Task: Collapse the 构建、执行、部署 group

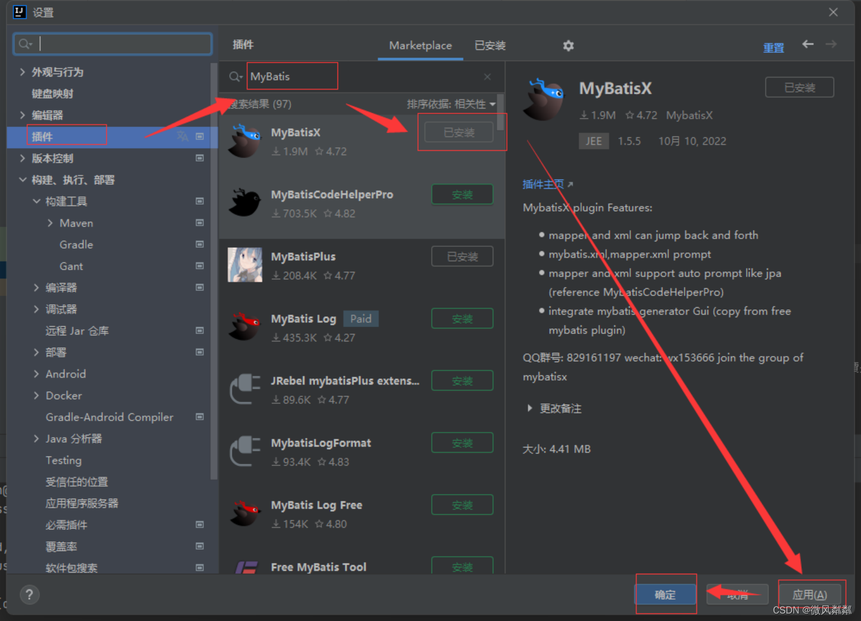Action: tap(22, 180)
